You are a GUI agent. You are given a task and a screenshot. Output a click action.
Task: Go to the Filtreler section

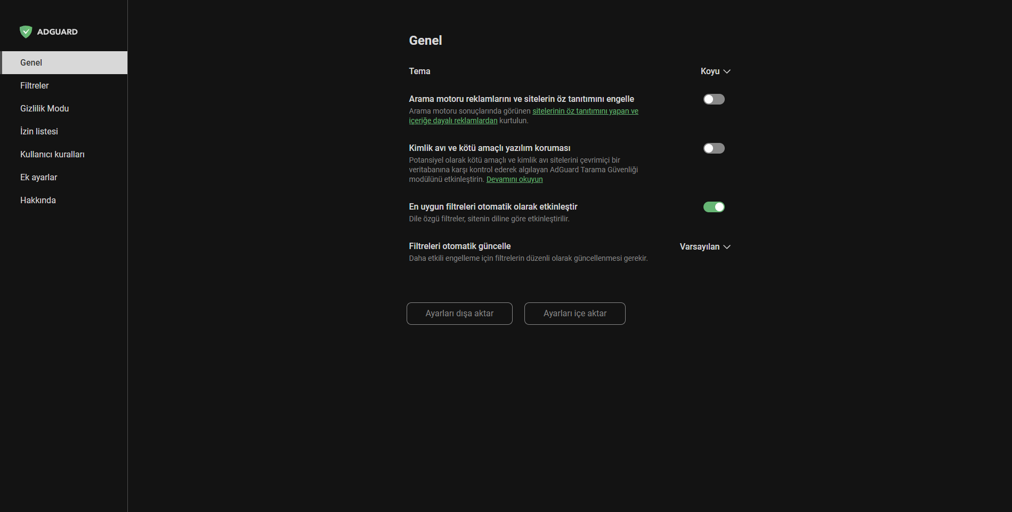64,85
